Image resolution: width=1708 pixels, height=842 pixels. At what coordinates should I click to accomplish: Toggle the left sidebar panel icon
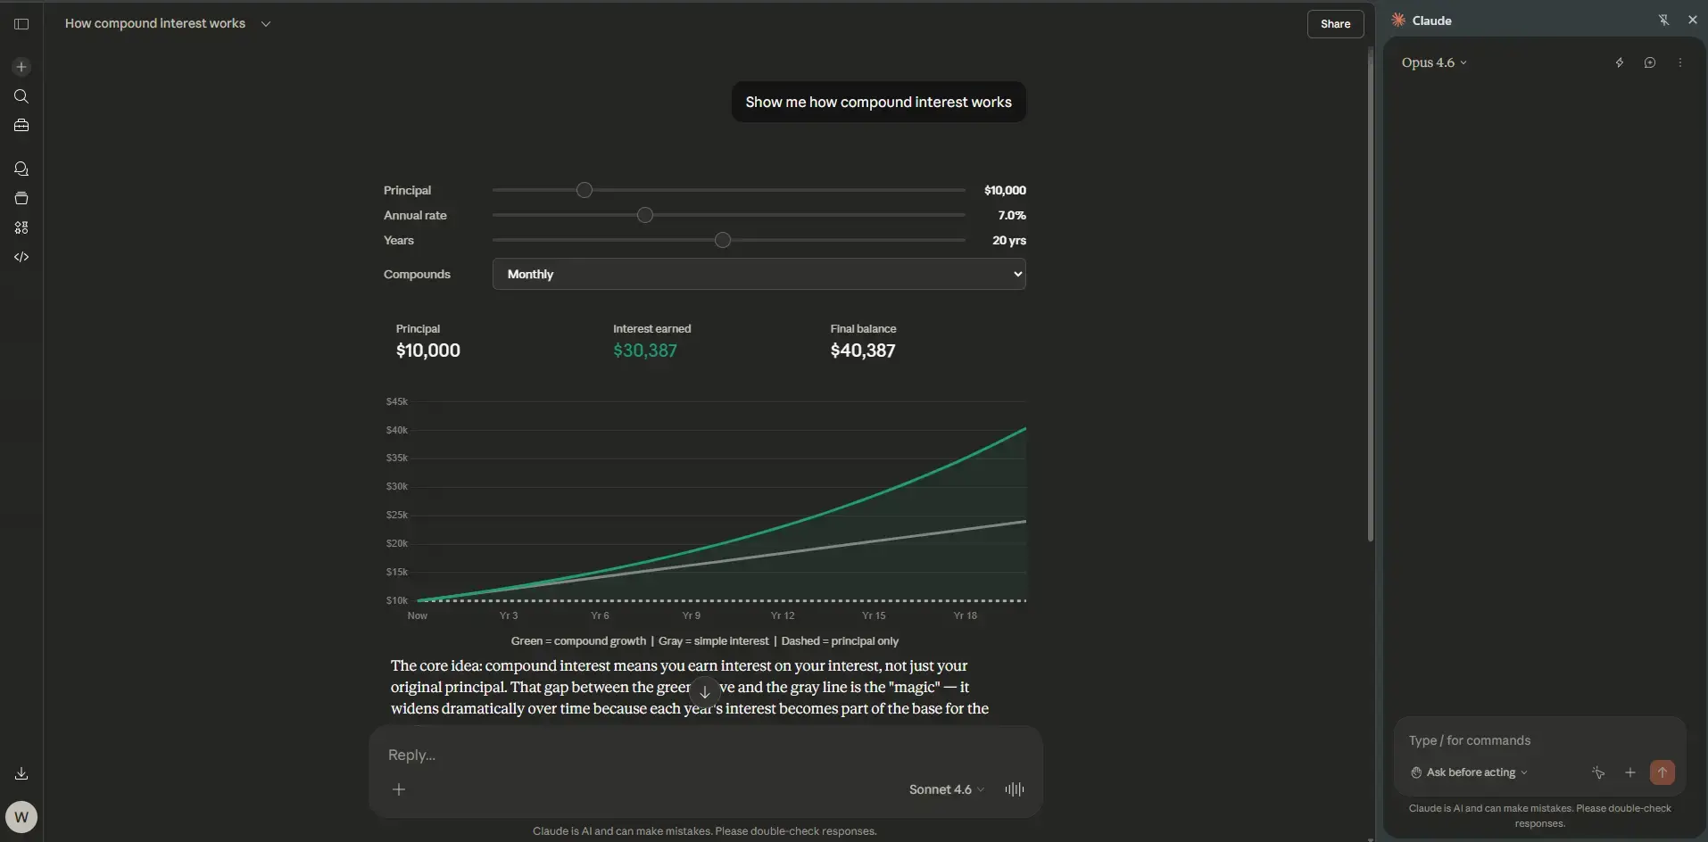tap(21, 24)
